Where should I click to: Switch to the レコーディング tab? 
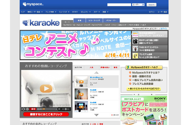tap(94, 20)
